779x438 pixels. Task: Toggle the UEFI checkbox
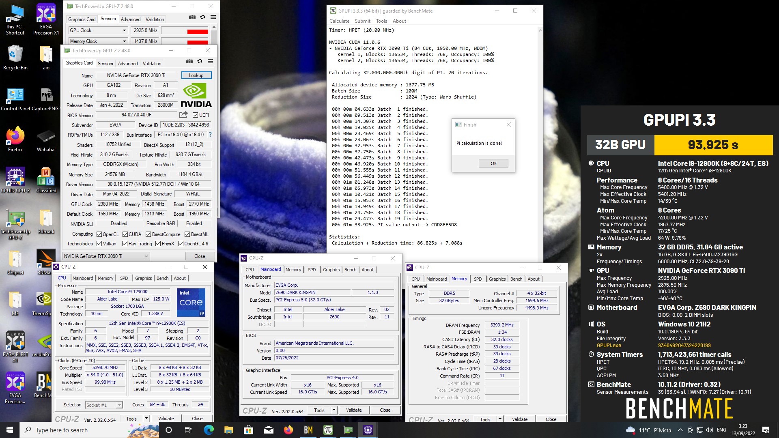tap(195, 115)
